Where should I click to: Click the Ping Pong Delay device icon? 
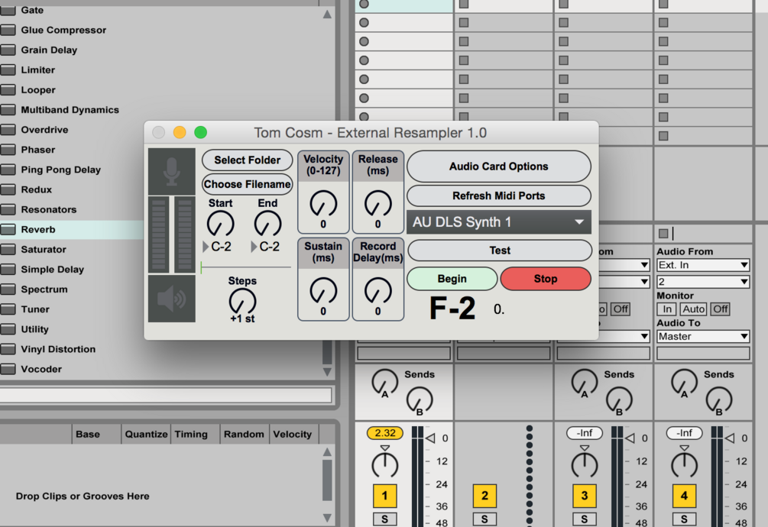(x=8, y=170)
